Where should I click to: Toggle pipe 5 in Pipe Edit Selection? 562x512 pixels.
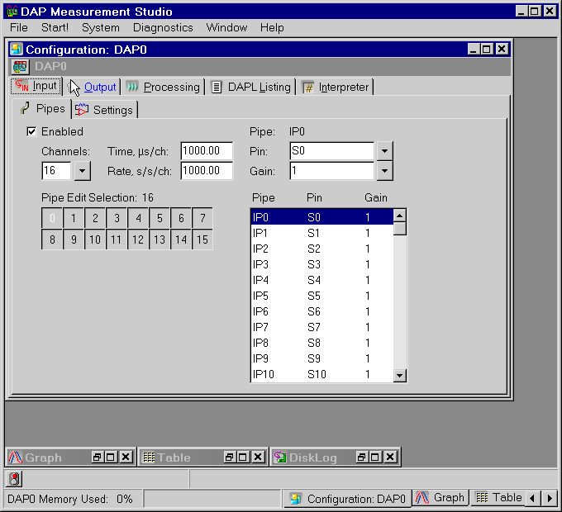160,219
